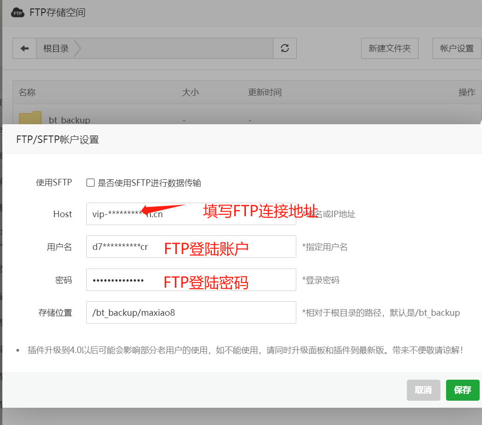Screen dimensions: 482x425
Task: Edit the 存储位置 path field
Action: pyautogui.click(x=191, y=312)
